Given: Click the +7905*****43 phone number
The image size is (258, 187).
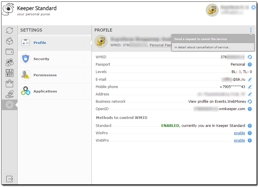Looking at the screenshot, I should [232, 87].
